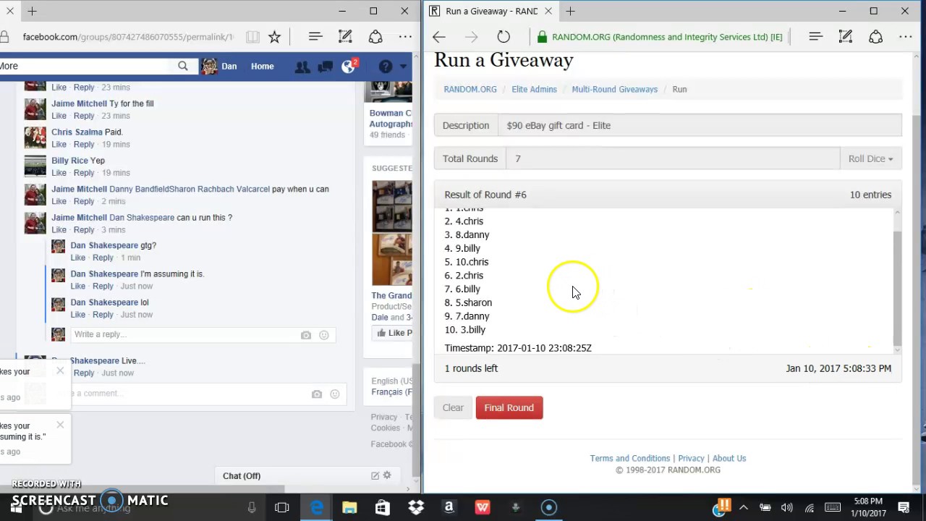The image size is (926, 521).
Task: Like Chris Szalma's 'Paid.' comment
Action: [x=59, y=145]
